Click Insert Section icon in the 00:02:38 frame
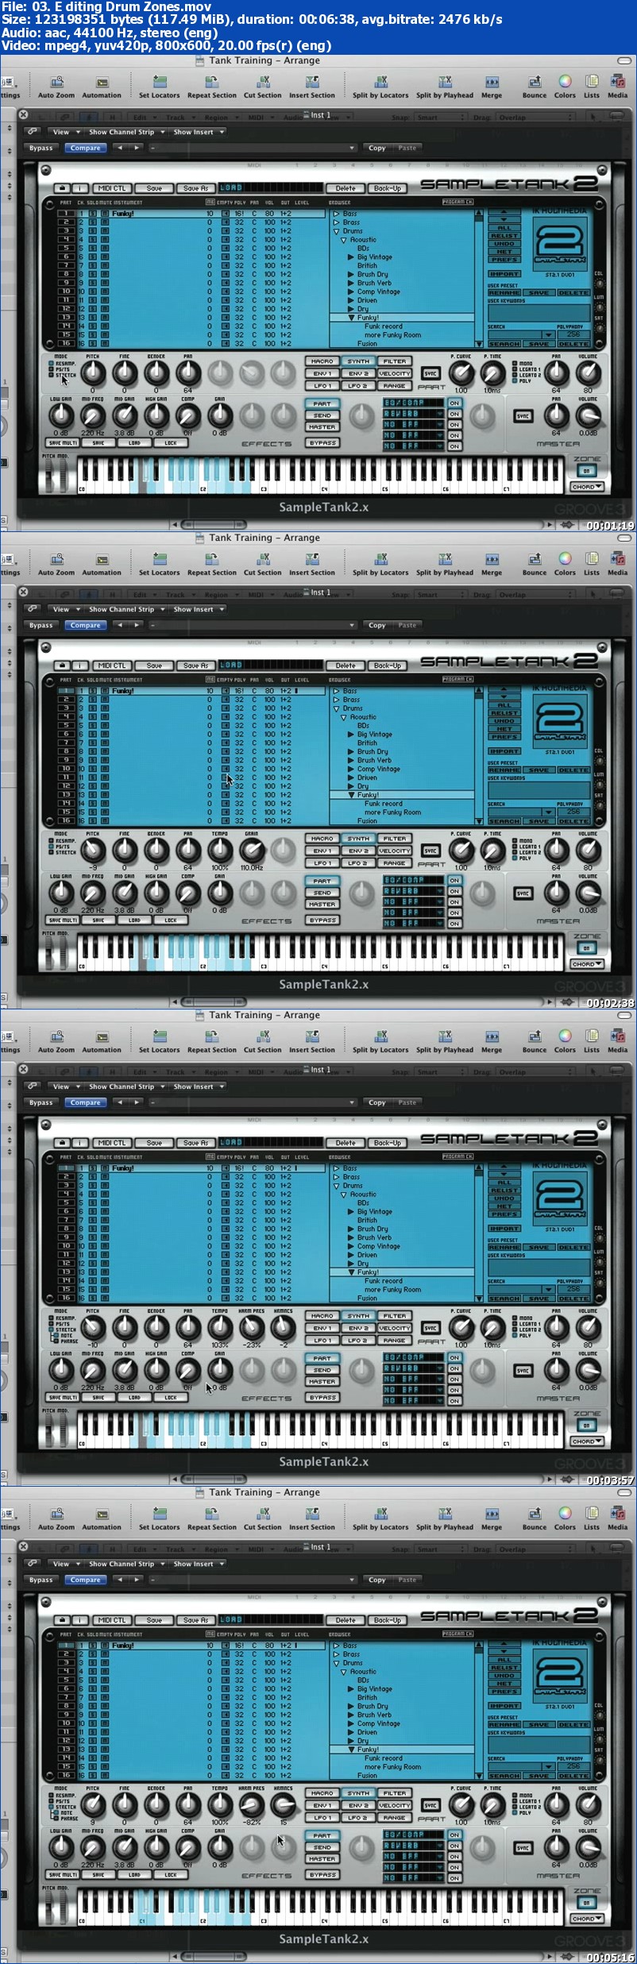This screenshot has height=1964, width=637. (x=312, y=559)
